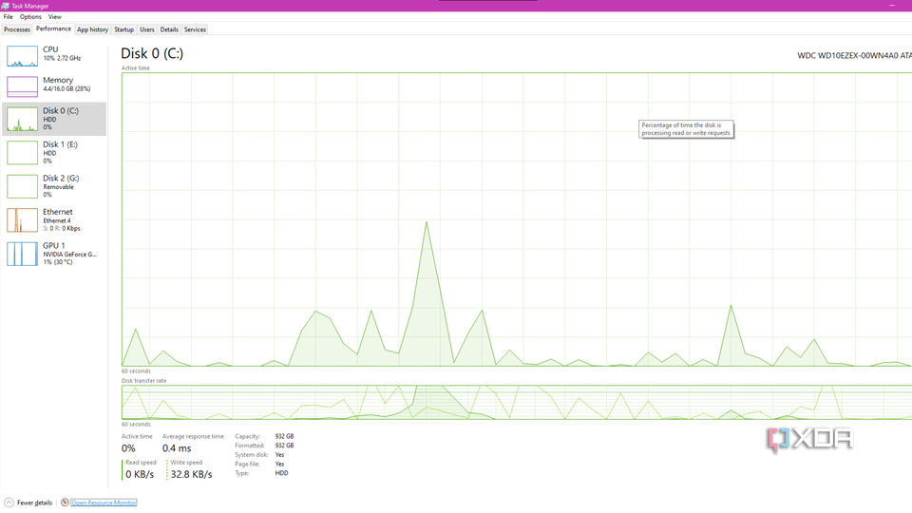912x513 pixels.
Task: Select the GPU 1 label in sidebar
Action: click(53, 245)
